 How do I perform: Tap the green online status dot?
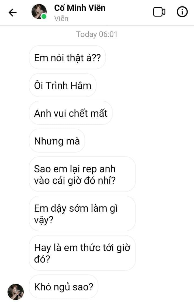[x=44, y=17]
